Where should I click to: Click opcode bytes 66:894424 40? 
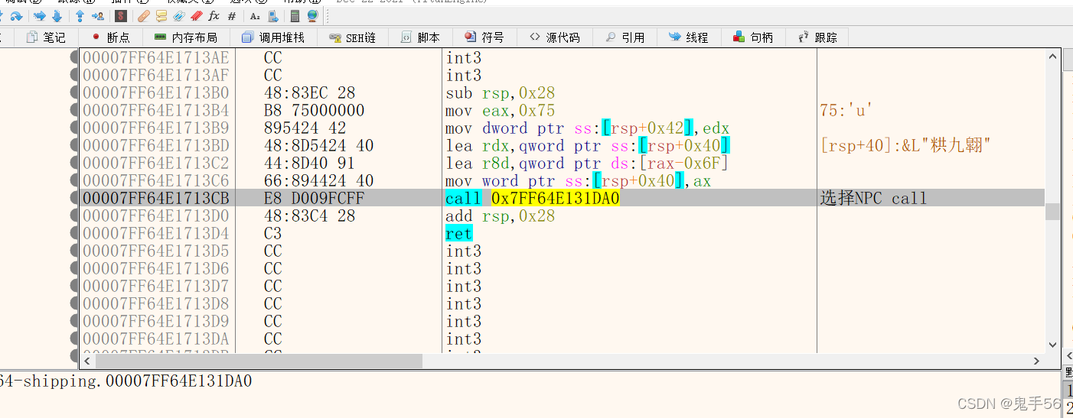(318, 181)
